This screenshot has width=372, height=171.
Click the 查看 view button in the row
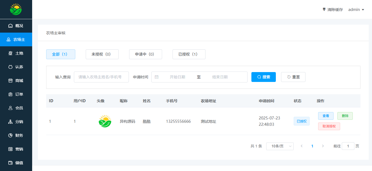pyautogui.click(x=326, y=116)
